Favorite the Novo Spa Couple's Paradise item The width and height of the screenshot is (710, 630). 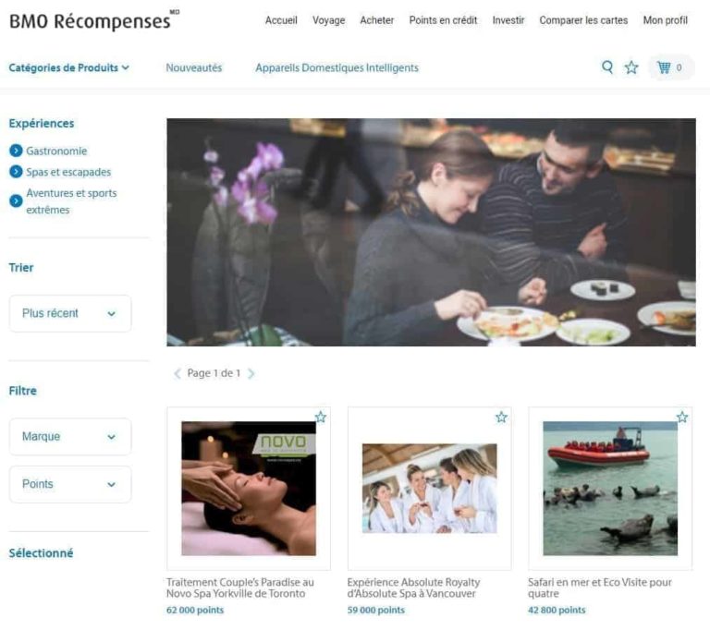coord(321,417)
